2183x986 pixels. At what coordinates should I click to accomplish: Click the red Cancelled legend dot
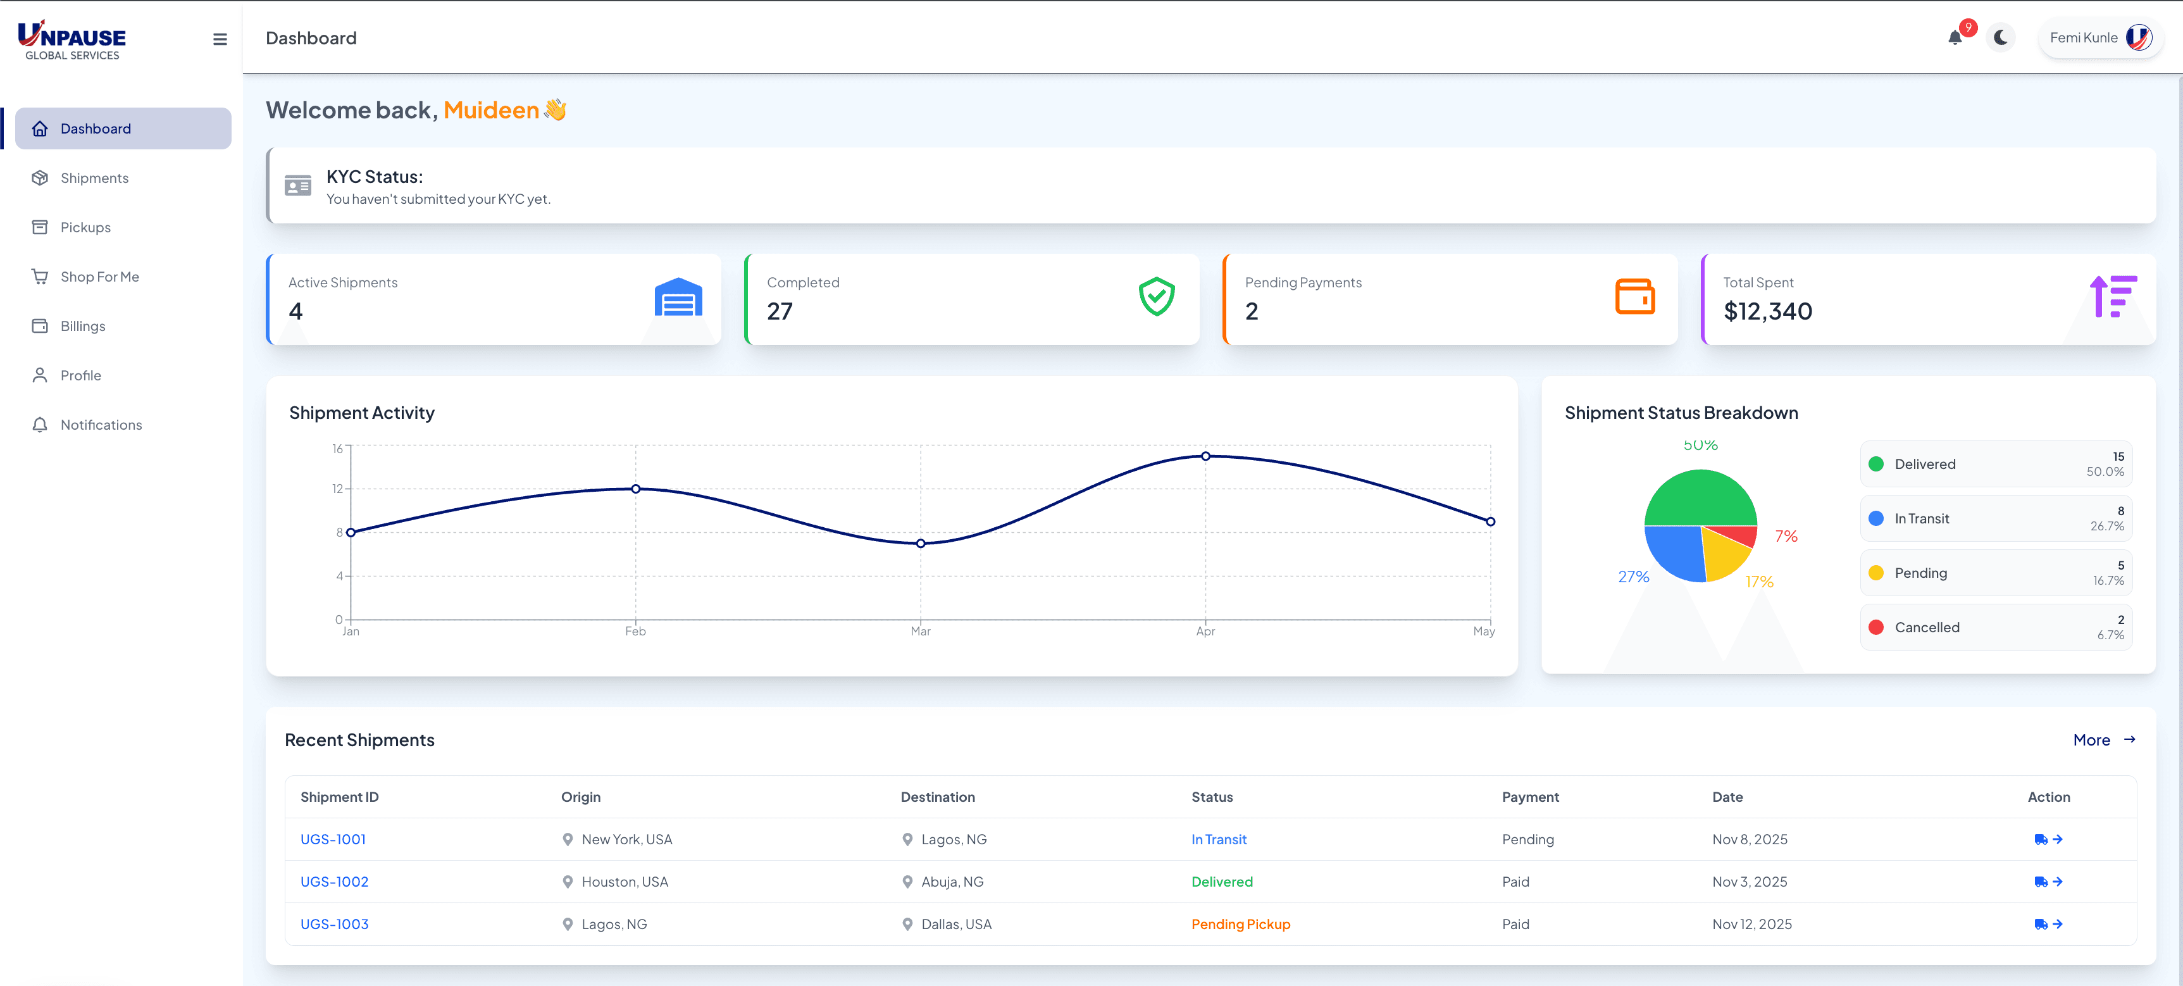pyautogui.click(x=1875, y=627)
